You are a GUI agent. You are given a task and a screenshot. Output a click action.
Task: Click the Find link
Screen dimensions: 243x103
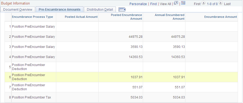153,4
